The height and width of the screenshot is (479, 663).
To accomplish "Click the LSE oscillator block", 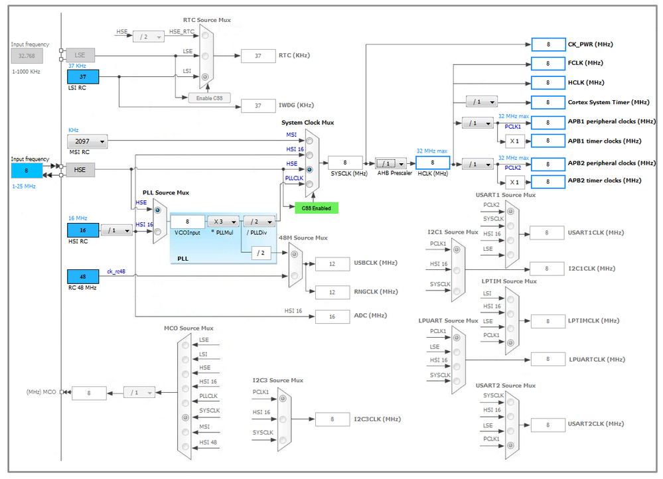I will click(x=80, y=55).
